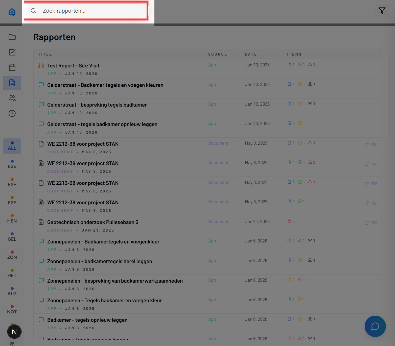
Task: Open the tasks checkbox icon in sidebar
Action: point(12,52)
